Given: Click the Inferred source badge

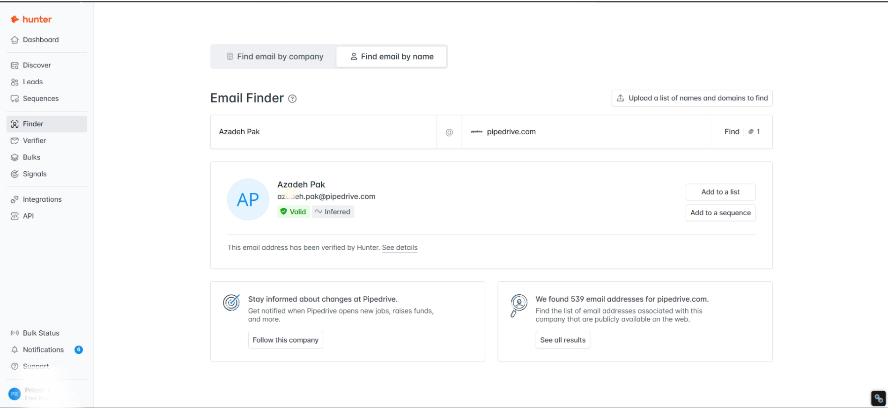Looking at the screenshot, I should pyautogui.click(x=333, y=212).
